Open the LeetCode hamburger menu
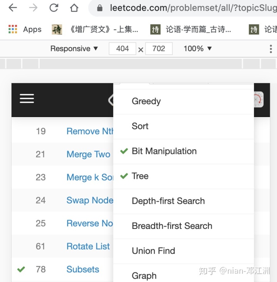277x282 pixels. pos(27,98)
